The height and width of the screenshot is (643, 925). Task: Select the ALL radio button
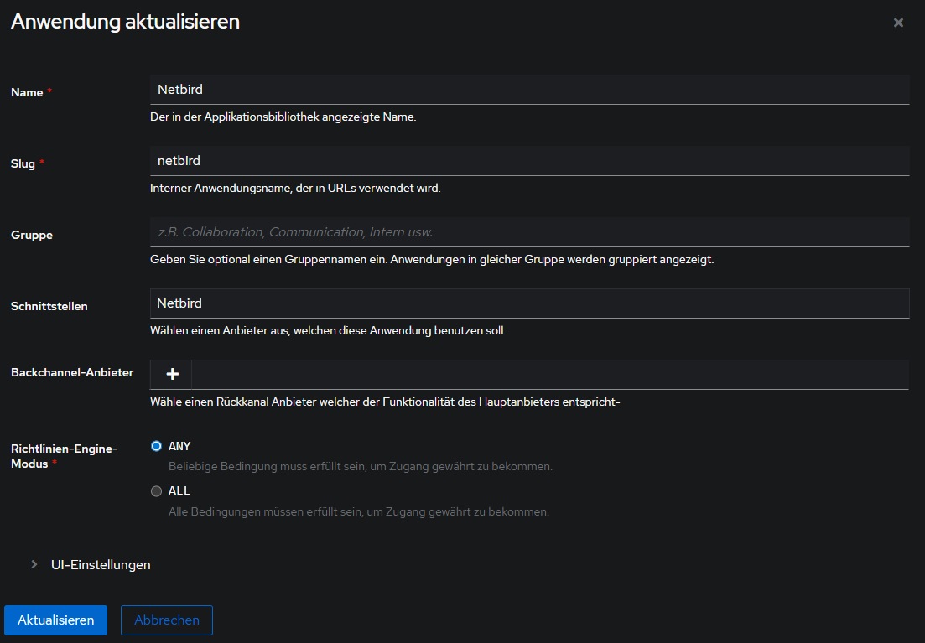(156, 491)
